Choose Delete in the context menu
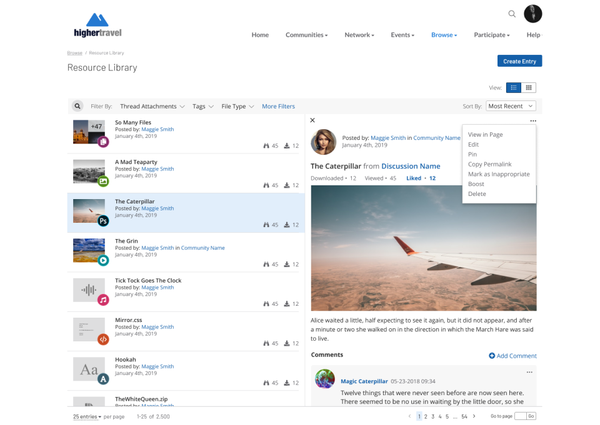The image size is (600, 425). [x=477, y=193]
